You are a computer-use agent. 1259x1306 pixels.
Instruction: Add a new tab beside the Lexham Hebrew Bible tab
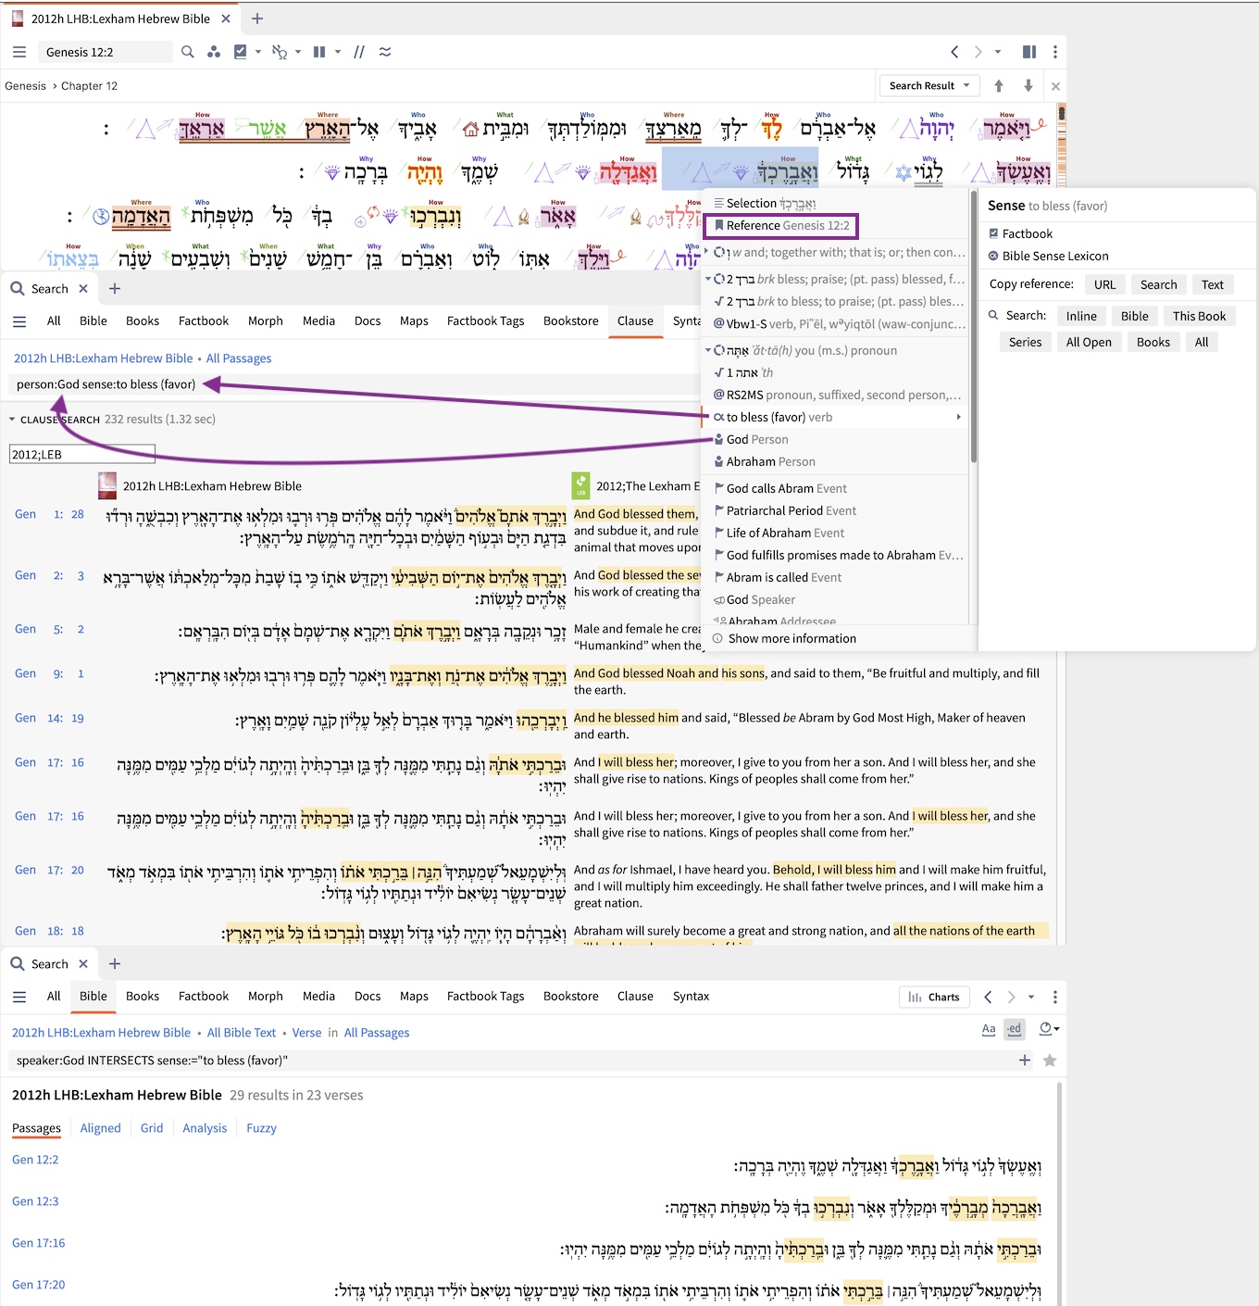[257, 19]
